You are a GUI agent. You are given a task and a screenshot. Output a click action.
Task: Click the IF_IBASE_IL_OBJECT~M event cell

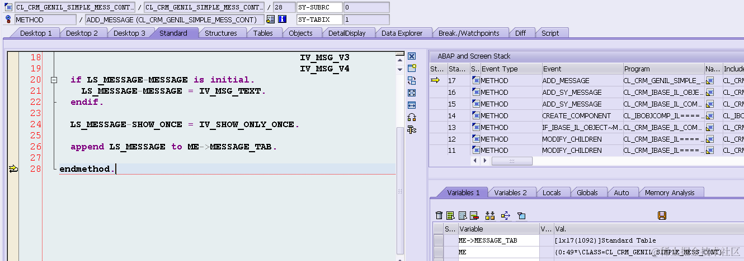click(582, 128)
